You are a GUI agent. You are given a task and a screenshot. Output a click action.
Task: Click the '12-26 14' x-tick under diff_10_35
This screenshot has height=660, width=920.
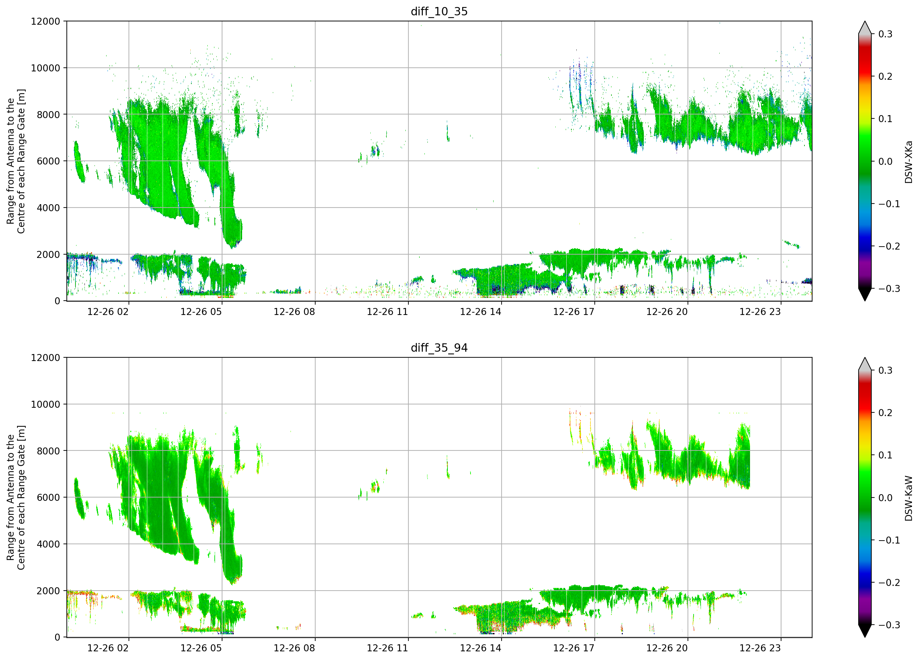click(481, 312)
